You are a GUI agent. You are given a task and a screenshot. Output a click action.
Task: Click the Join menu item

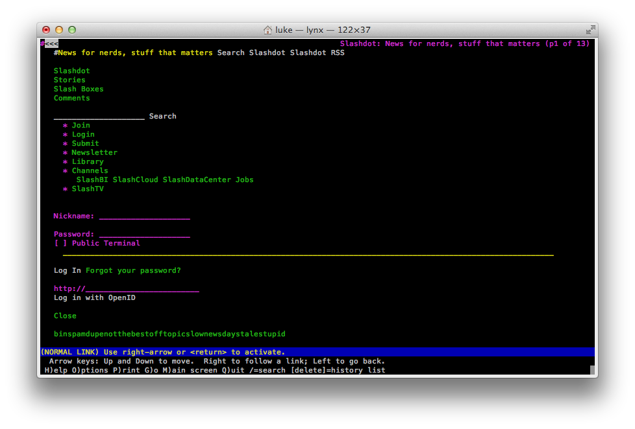point(81,126)
